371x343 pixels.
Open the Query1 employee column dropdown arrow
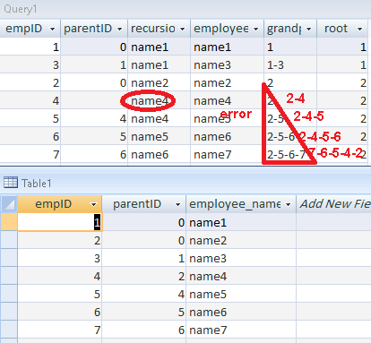coord(255,29)
